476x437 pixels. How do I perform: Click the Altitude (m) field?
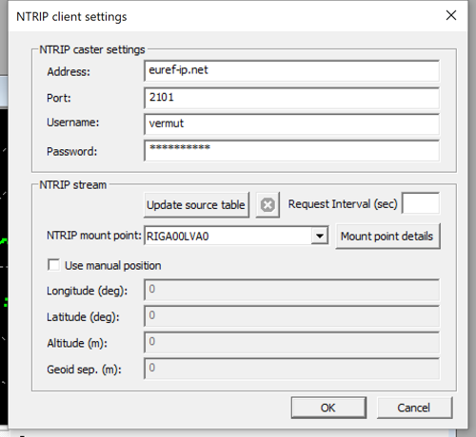[291, 342]
